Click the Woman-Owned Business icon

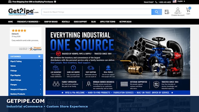[x=89, y=84]
